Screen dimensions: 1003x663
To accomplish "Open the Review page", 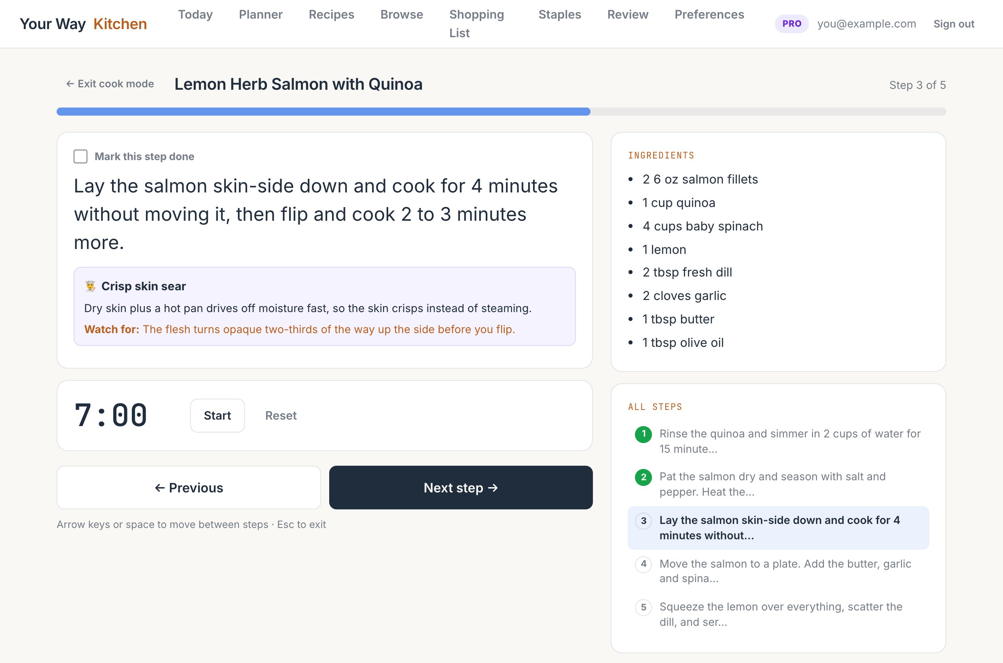I will (x=628, y=15).
